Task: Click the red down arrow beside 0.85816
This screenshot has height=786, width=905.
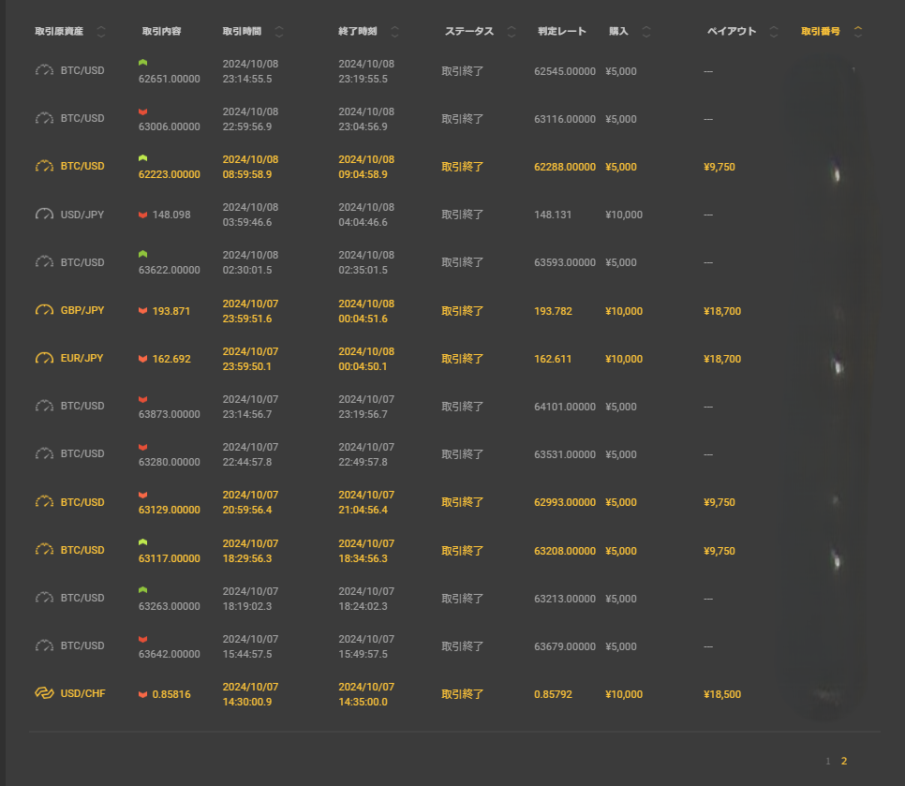Action: pyautogui.click(x=143, y=694)
